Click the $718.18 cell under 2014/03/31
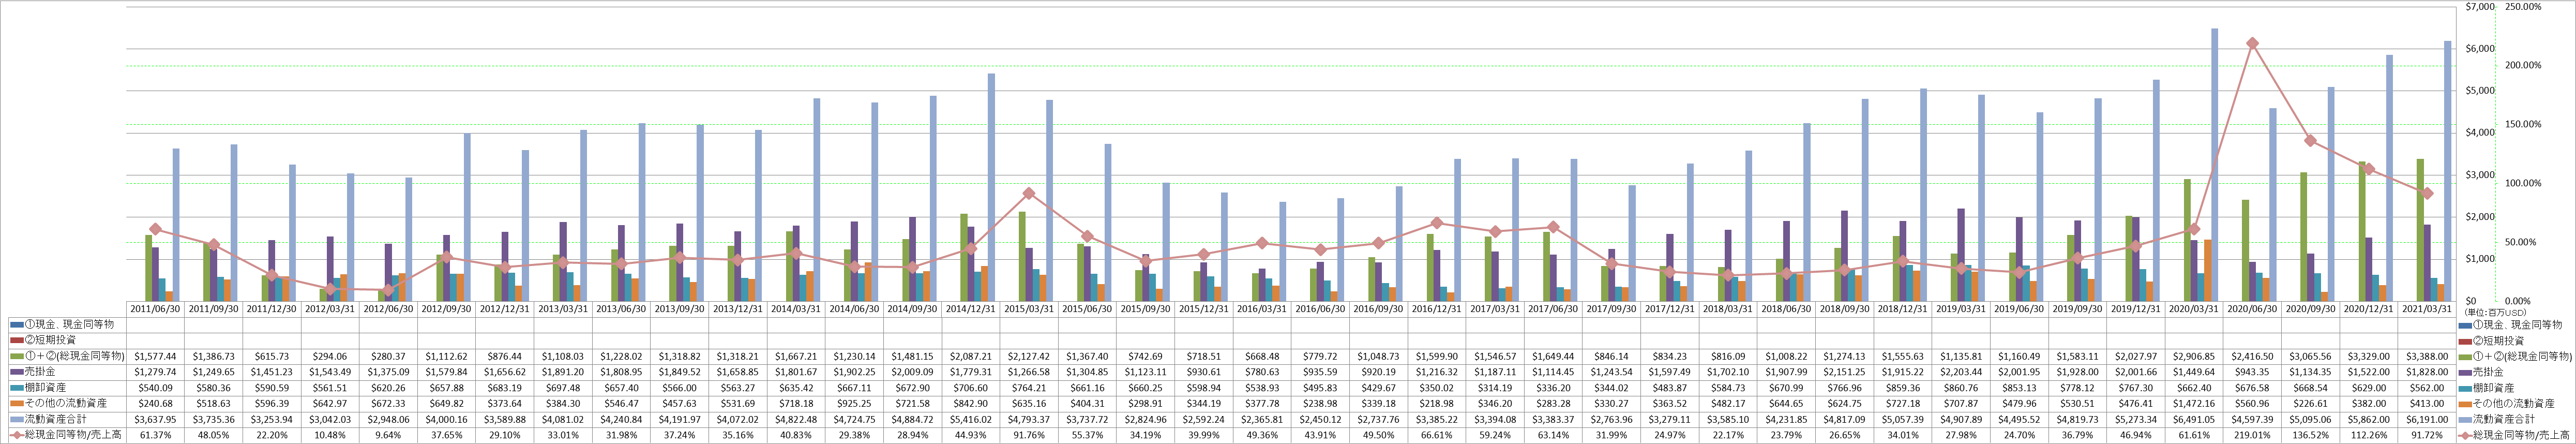The width and height of the screenshot is (2576, 444). pos(796,404)
